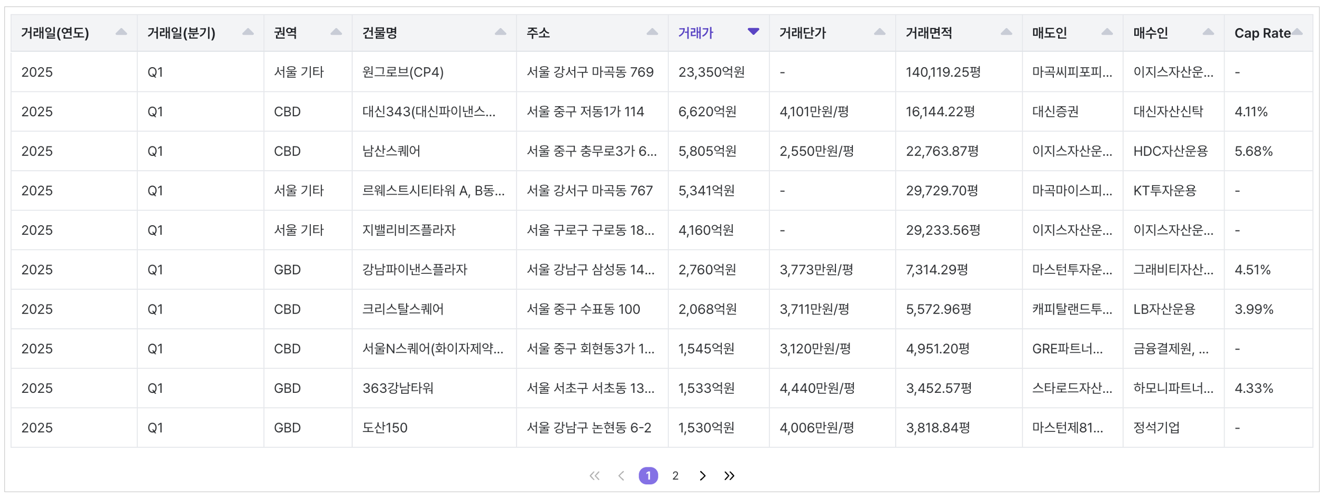Go to next page chevron
The height and width of the screenshot is (498, 1324).
click(702, 476)
